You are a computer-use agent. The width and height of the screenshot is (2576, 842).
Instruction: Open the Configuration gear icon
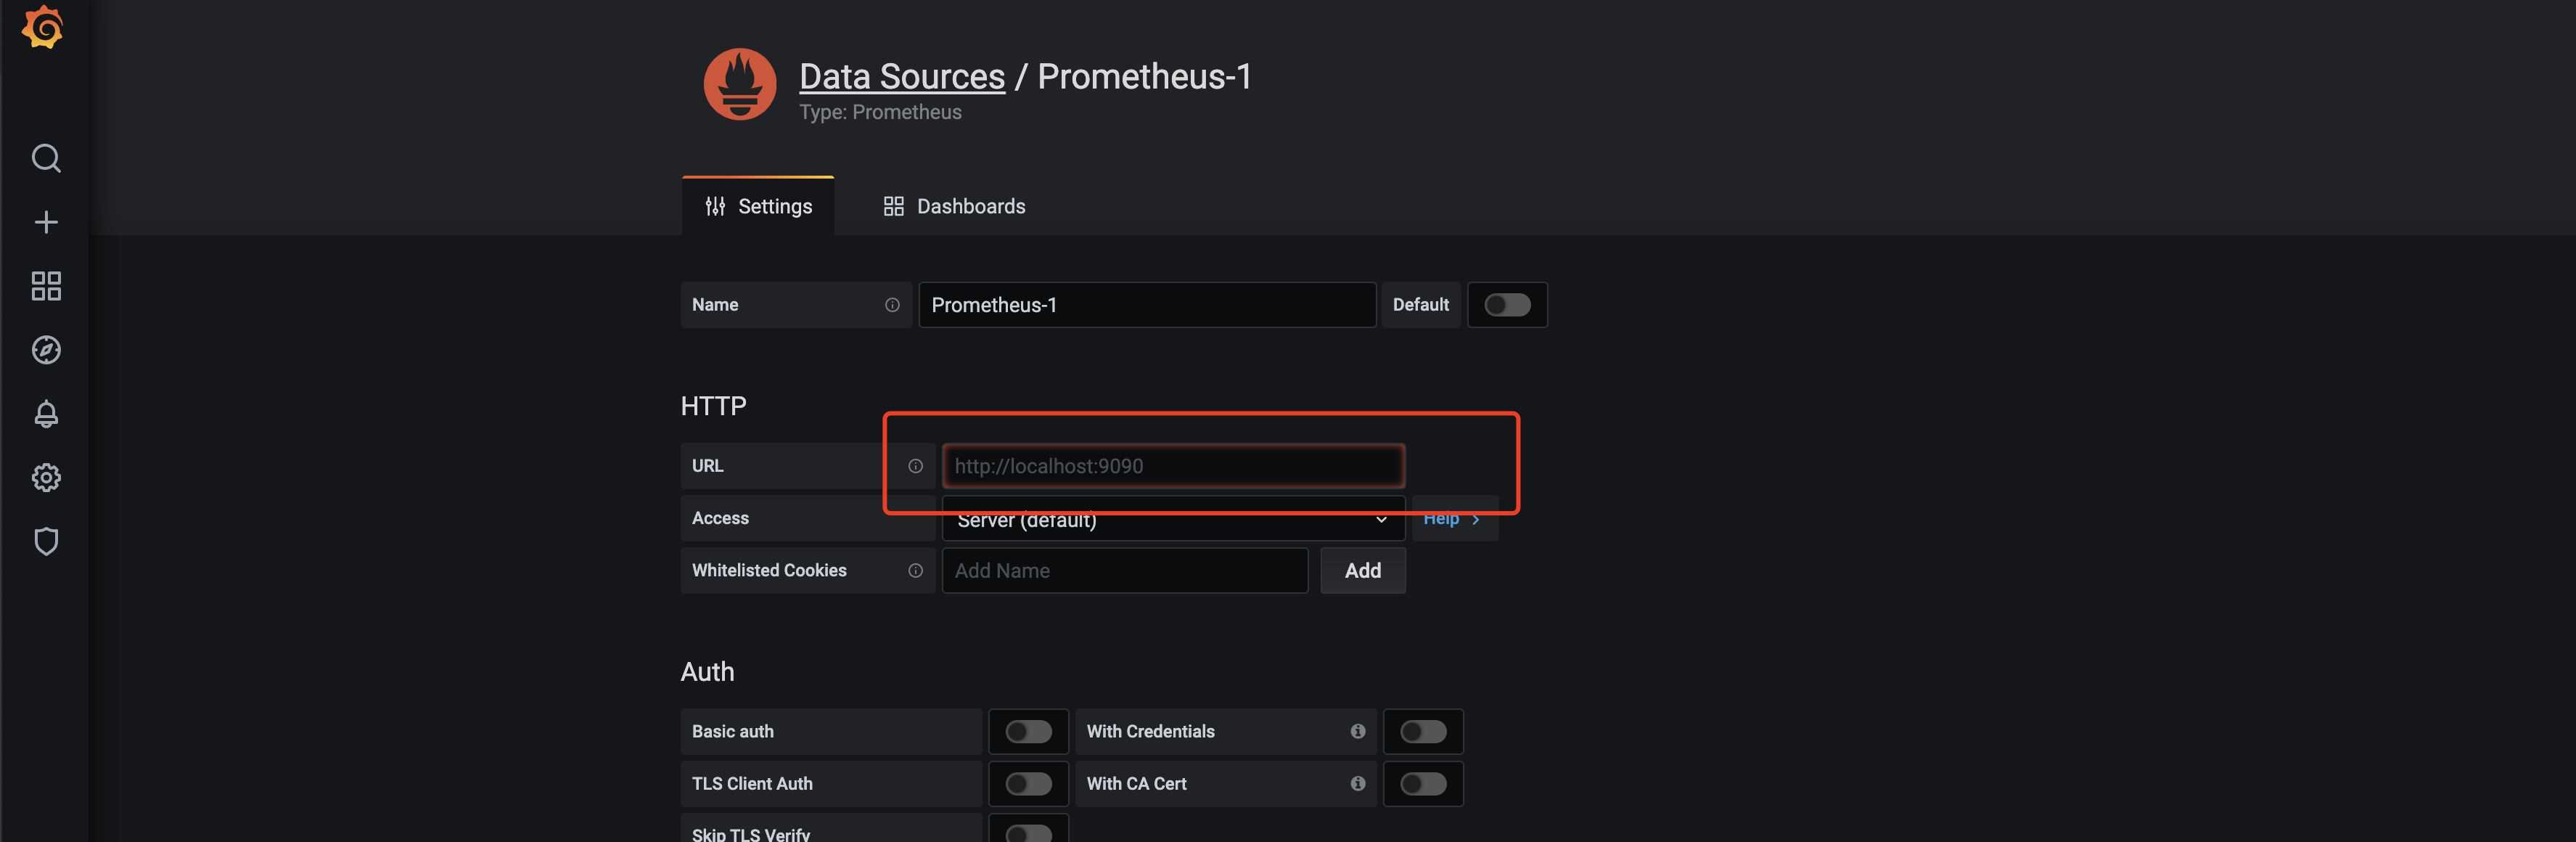pos(46,478)
